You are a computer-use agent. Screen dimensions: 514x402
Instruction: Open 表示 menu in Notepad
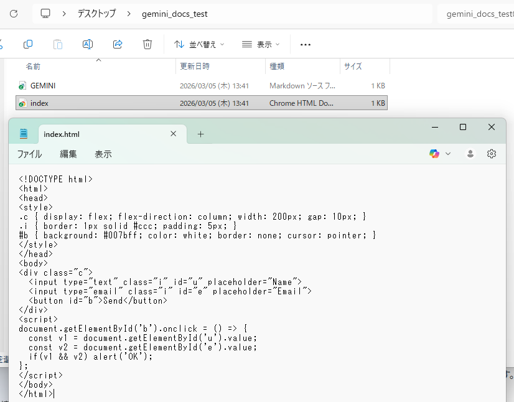click(103, 154)
